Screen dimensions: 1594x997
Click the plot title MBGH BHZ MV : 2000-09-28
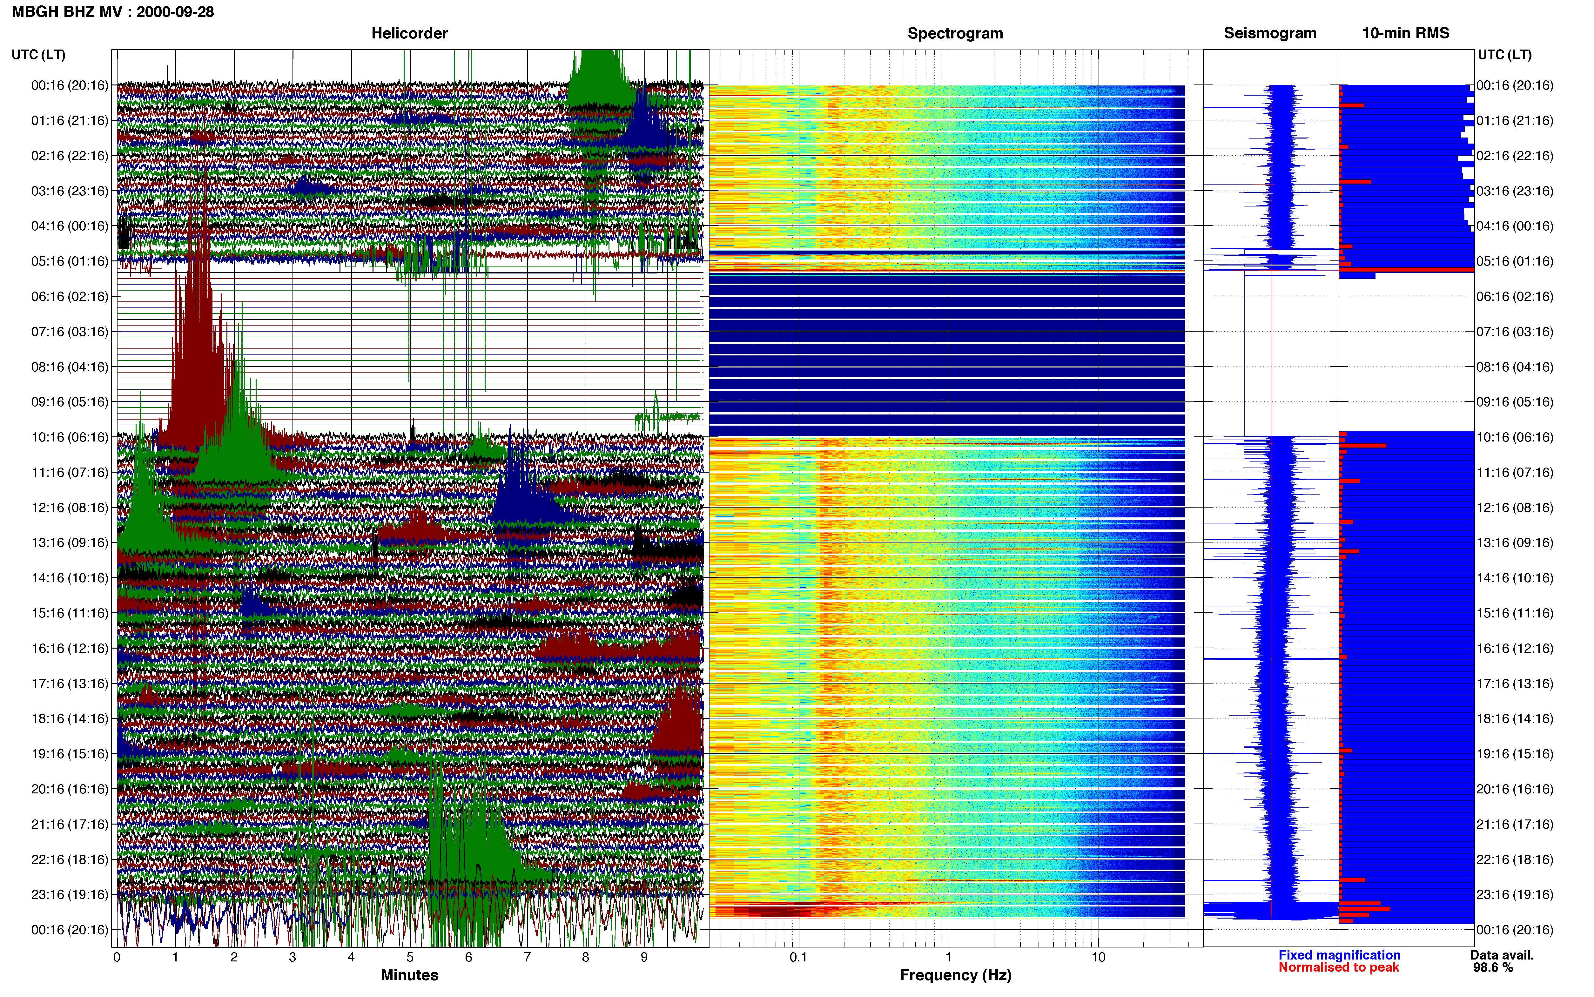click(x=113, y=12)
